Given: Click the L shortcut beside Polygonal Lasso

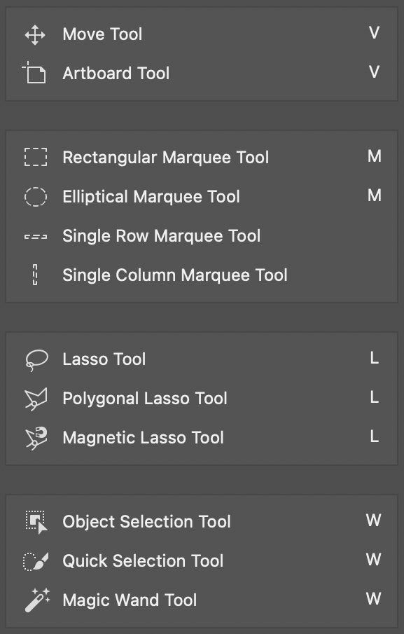Looking at the screenshot, I should [x=375, y=397].
